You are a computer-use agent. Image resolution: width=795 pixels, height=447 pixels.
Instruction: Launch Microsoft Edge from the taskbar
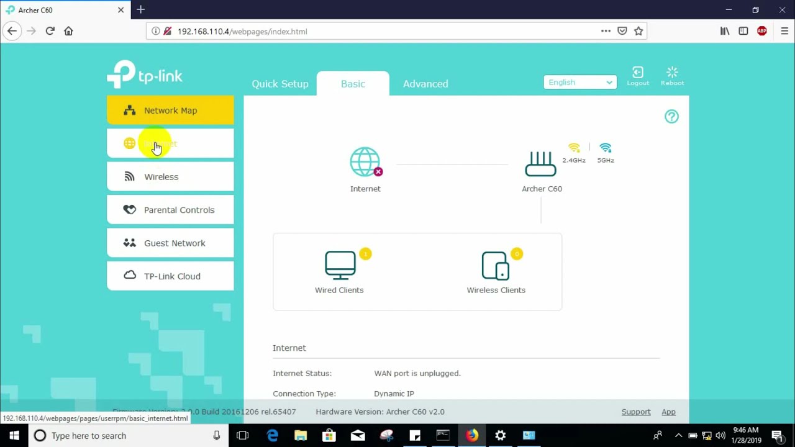[273, 435]
